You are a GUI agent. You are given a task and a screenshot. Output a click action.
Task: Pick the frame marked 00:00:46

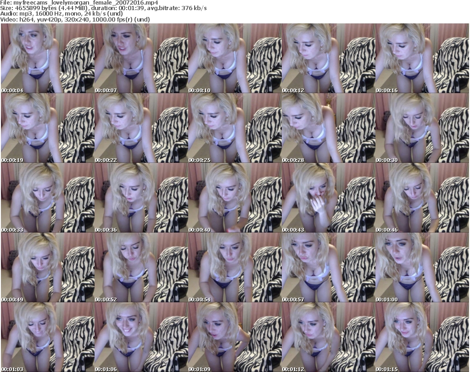click(422, 198)
